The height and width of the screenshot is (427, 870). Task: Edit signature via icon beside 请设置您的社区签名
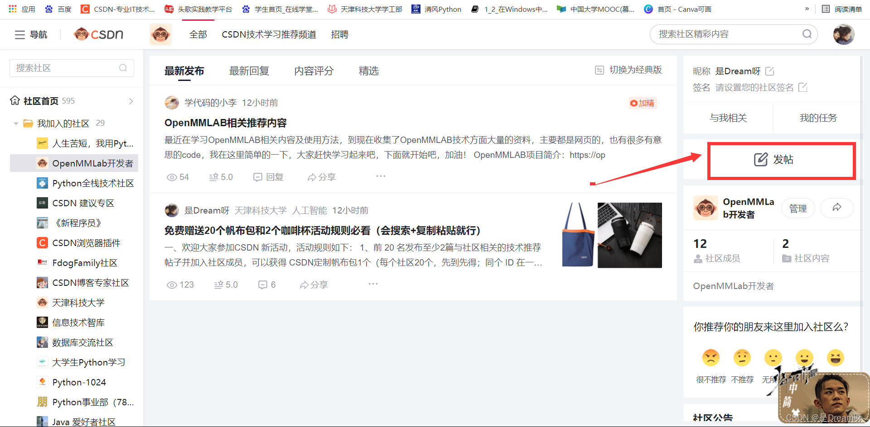pyautogui.click(x=802, y=87)
